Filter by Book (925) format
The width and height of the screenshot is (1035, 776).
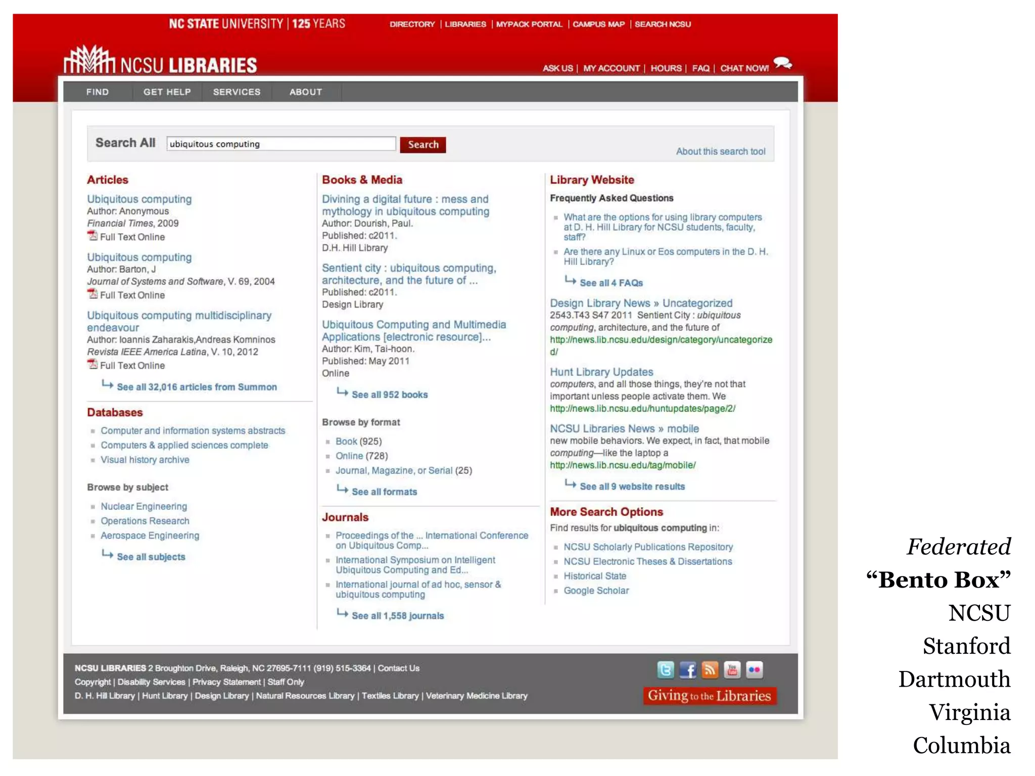346,442
